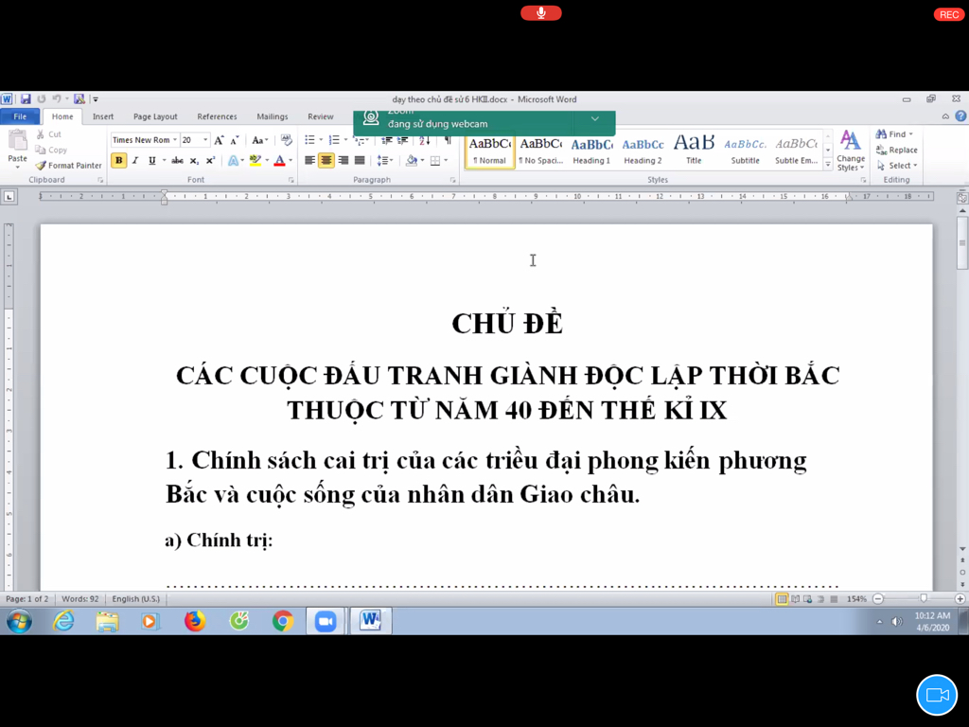Click the Cut command
This screenshot has height=727, width=969.
tap(49, 134)
